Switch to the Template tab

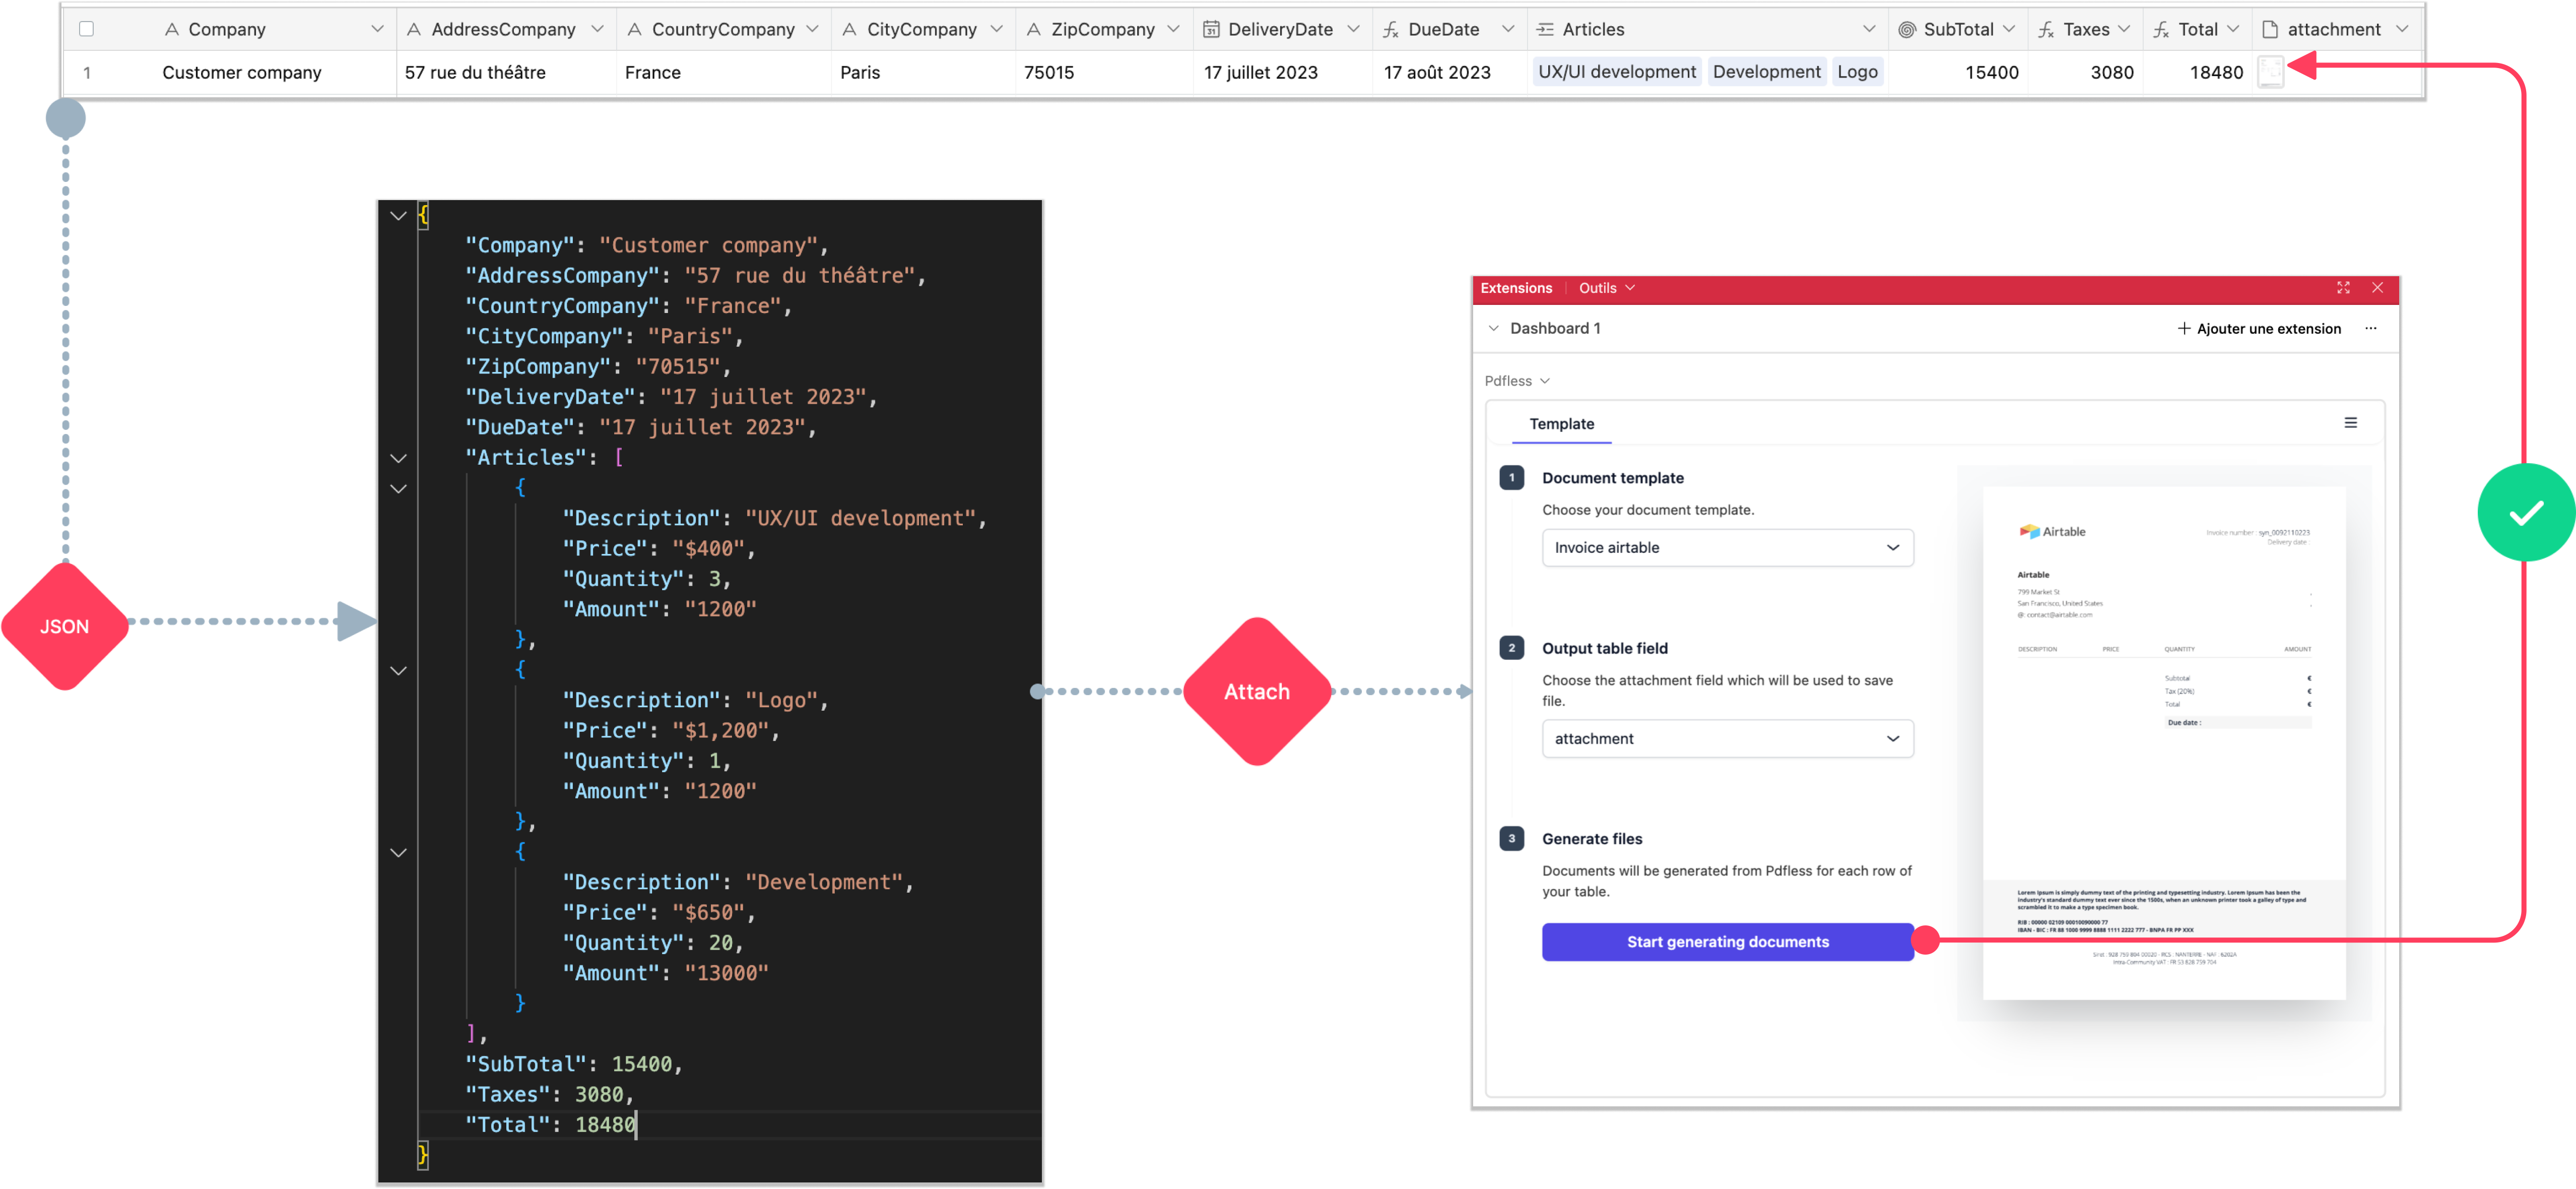click(x=1561, y=423)
